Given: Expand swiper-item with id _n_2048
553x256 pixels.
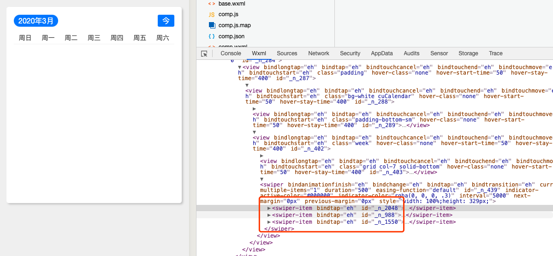Looking at the screenshot, I should (x=269, y=208).
